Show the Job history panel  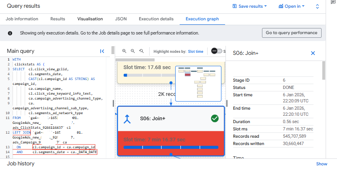pos(322,164)
